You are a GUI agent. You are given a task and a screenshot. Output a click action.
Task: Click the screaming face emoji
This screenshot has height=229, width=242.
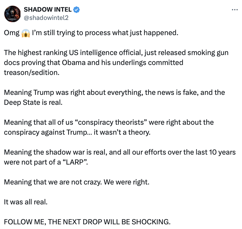tap(25, 33)
